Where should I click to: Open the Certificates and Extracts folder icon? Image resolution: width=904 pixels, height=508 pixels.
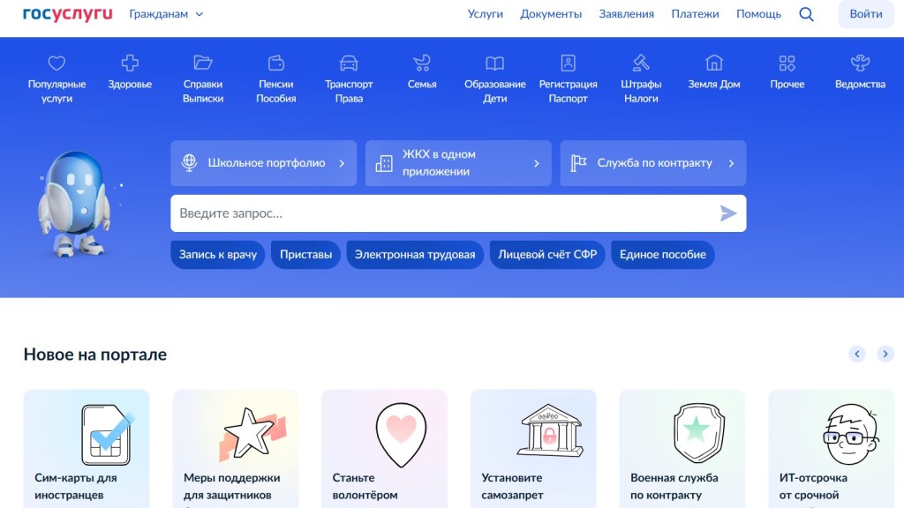pos(203,63)
